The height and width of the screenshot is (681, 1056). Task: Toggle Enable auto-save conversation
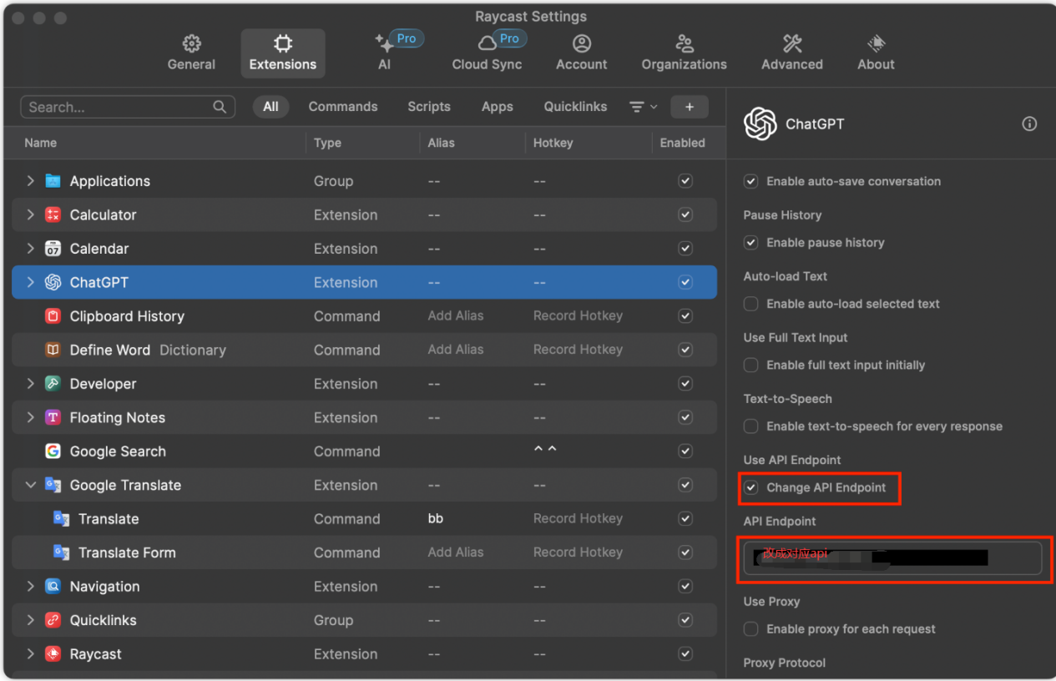pyautogui.click(x=751, y=181)
